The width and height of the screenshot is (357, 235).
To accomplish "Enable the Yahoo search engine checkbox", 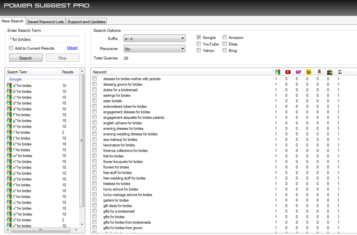I will tap(199, 50).
